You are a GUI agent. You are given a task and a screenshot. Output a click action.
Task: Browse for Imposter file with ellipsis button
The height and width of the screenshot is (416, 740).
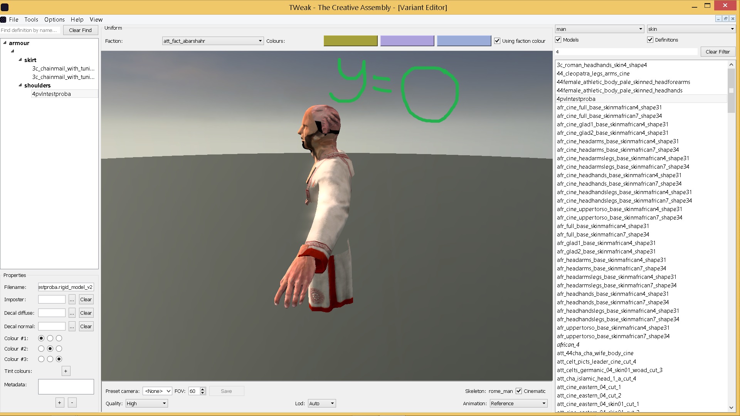pyautogui.click(x=72, y=299)
